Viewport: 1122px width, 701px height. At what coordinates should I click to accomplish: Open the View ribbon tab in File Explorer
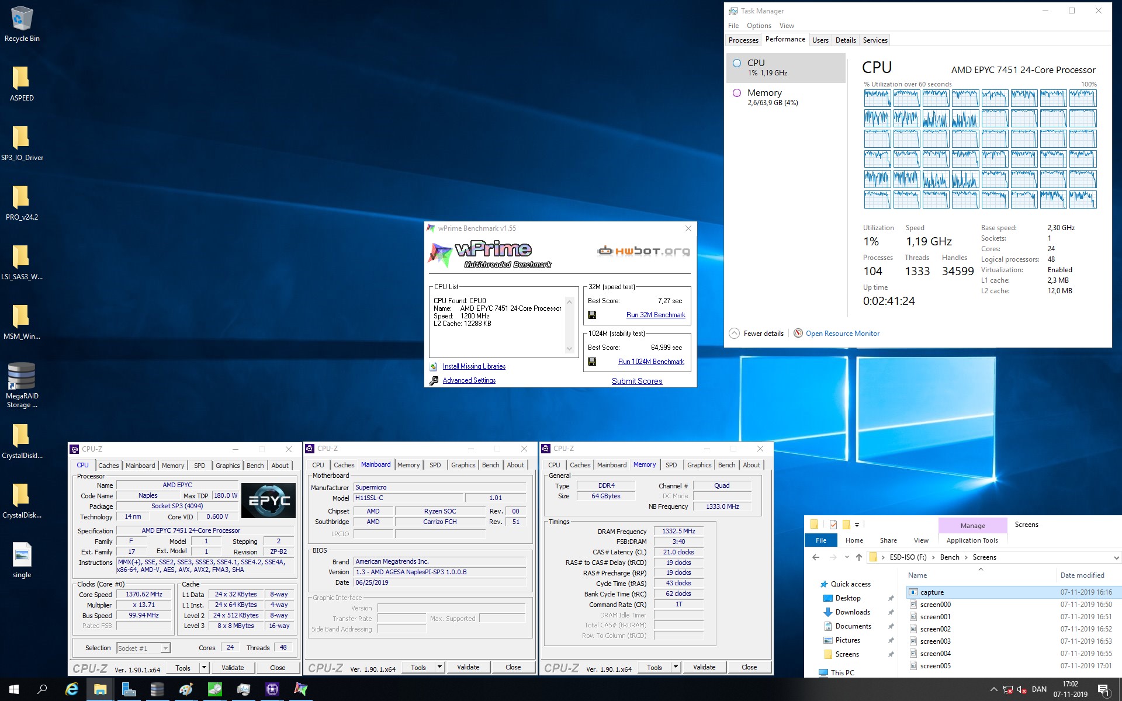(x=921, y=540)
